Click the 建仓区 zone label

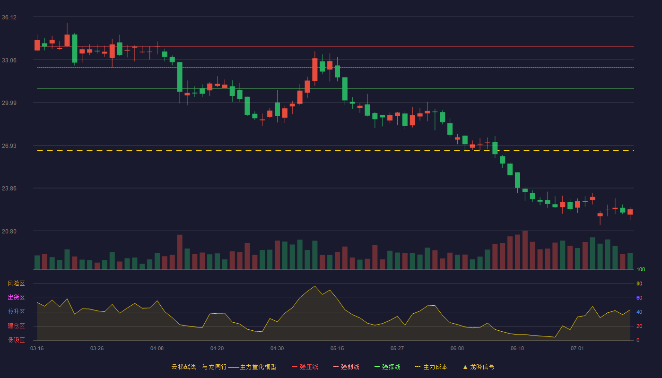pos(16,326)
